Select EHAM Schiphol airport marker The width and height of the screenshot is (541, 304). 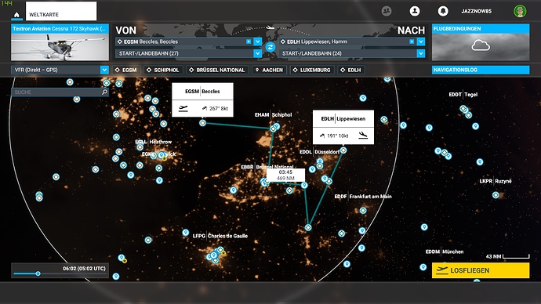pyautogui.click(x=274, y=128)
